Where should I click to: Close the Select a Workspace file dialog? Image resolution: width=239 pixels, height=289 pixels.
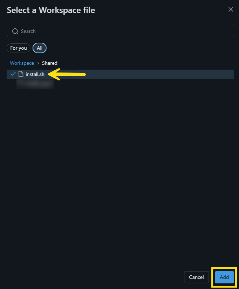231,9
